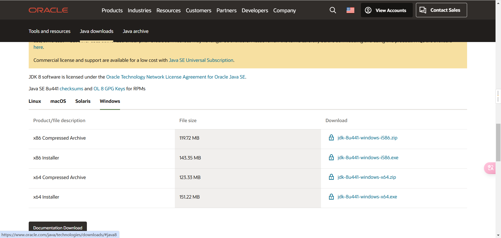This screenshot has height=238, width=501.
Task: Click the View Accounts button
Action: point(386,10)
